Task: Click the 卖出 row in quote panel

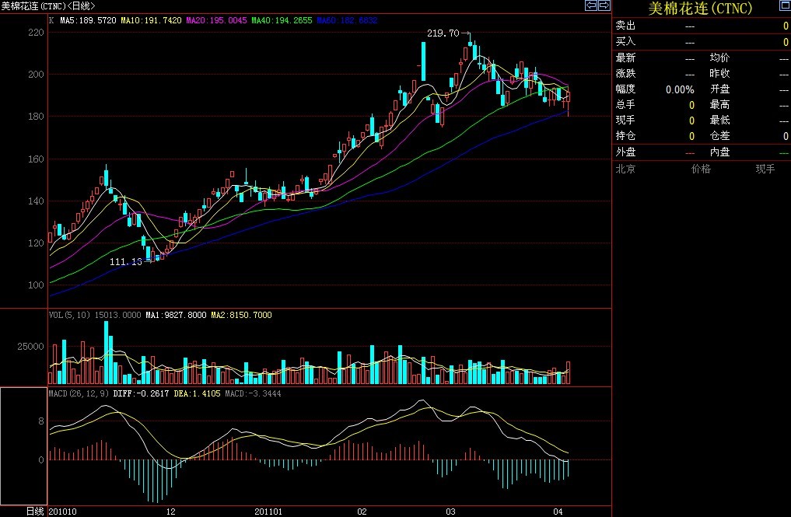Action: click(625, 26)
